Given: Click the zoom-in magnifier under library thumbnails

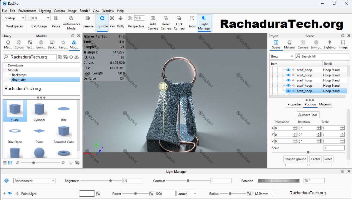Looking at the screenshot, I should coord(63,163).
